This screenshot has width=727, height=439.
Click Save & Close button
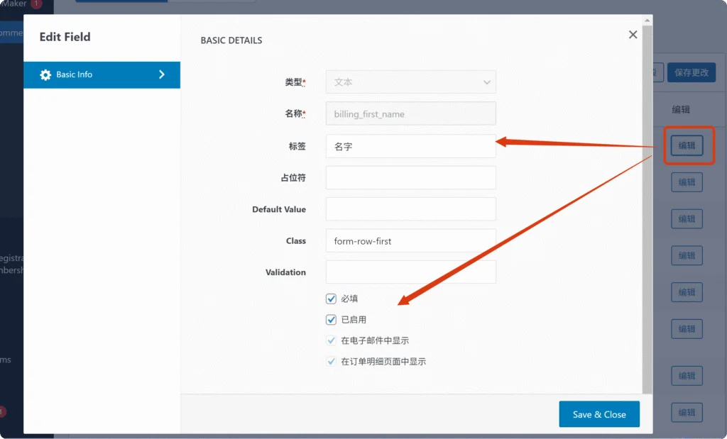[x=598, y=414]
